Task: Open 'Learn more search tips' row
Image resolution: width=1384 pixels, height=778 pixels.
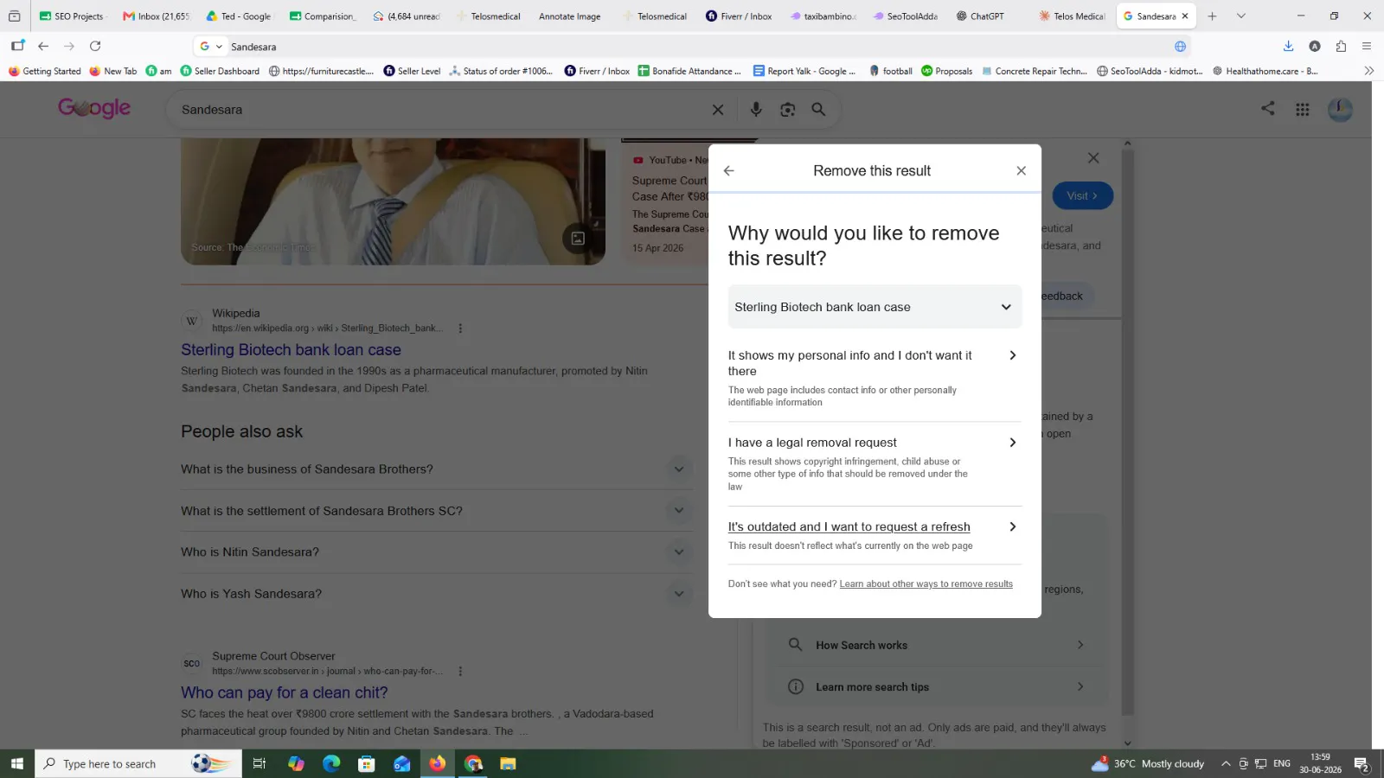Action: [937, 687]
